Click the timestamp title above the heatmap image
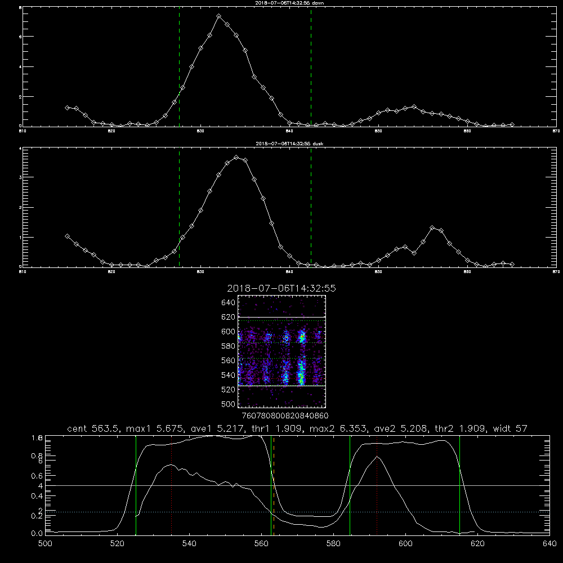The height and width of the screenshot is (563, 563). click(x=281, y=288)
